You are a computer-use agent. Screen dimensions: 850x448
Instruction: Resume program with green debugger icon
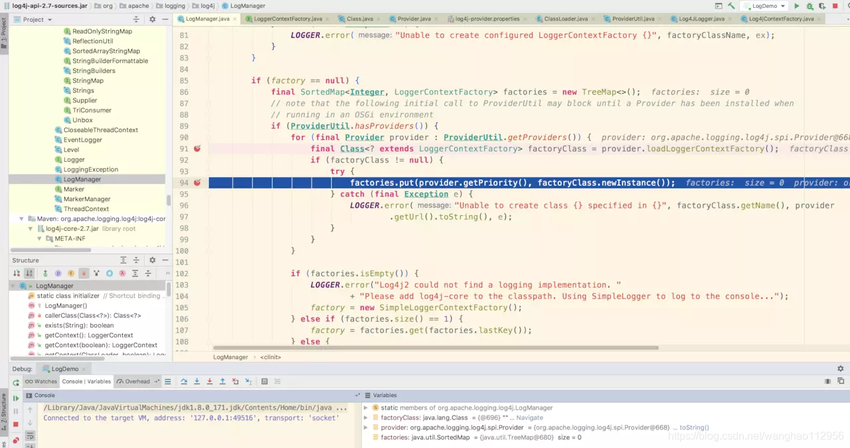click(x=16, y=398)
